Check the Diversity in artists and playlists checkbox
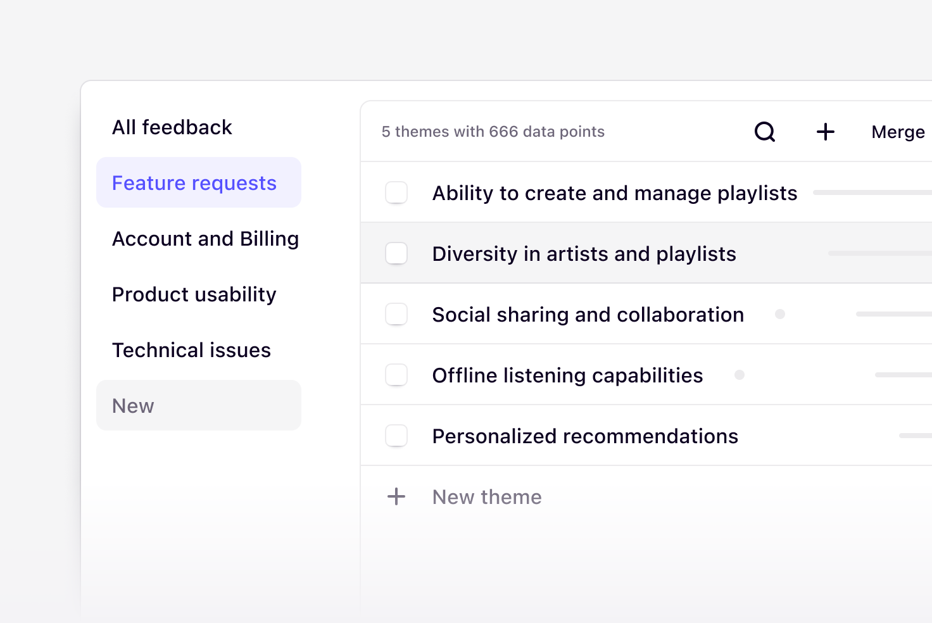 (396, 253)
